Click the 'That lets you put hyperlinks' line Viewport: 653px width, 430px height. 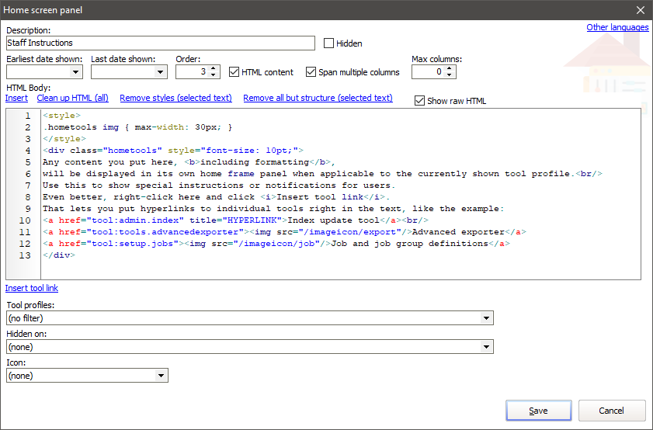coord(273,209)
